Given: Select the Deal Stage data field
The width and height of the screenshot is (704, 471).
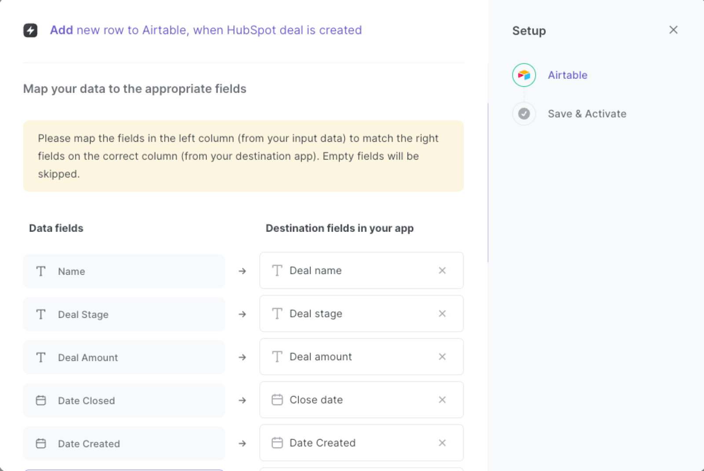Looking at the screenshot, I should click(x=124, y=314).
